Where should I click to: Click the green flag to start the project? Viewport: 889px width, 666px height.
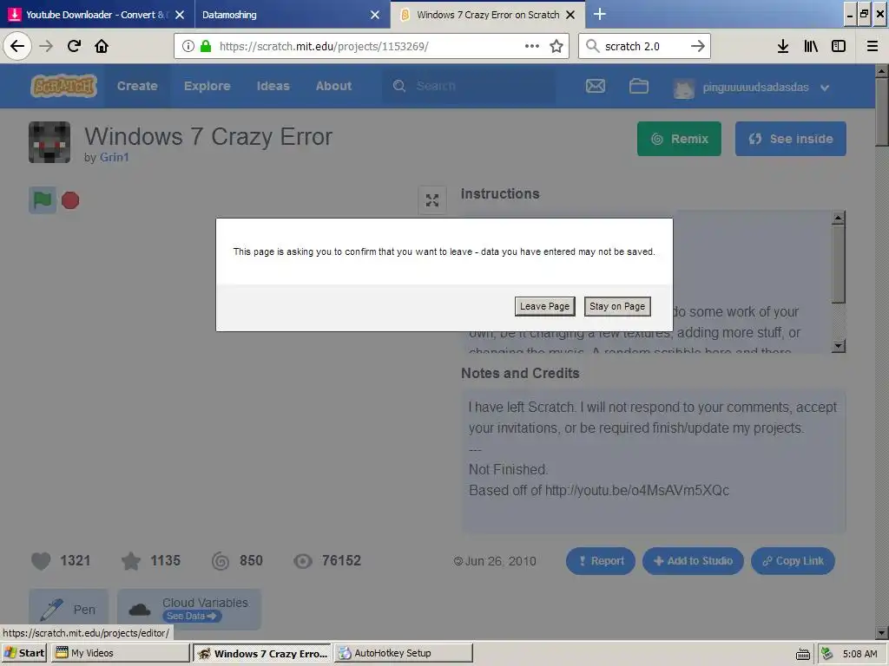[x=43, y=200]
